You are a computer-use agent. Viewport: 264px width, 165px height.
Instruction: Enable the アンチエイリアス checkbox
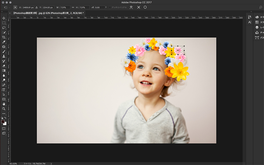[x=110, y=8]
